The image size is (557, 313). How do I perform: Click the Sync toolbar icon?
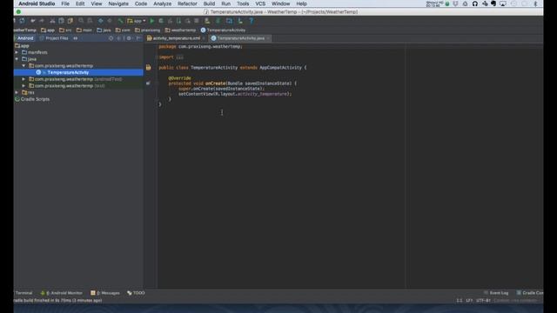pos(22,21)
